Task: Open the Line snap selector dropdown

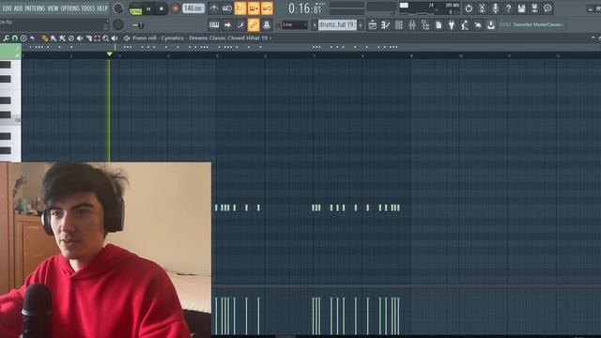Action: [294, 25]
